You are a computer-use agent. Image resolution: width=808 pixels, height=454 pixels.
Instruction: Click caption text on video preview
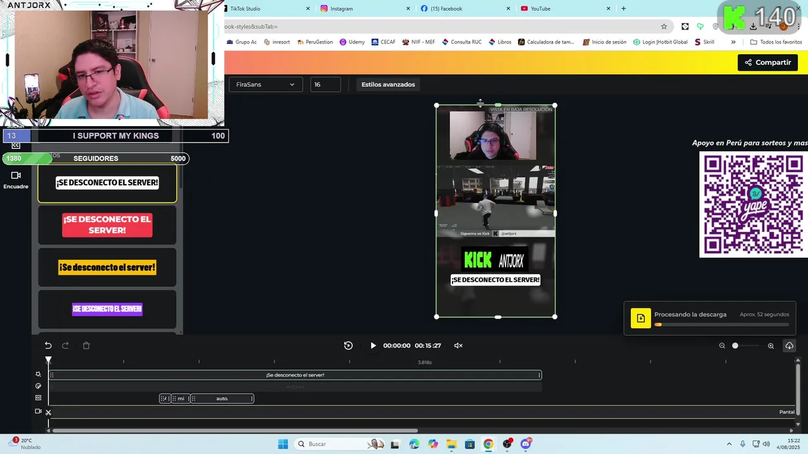[496, 280]
